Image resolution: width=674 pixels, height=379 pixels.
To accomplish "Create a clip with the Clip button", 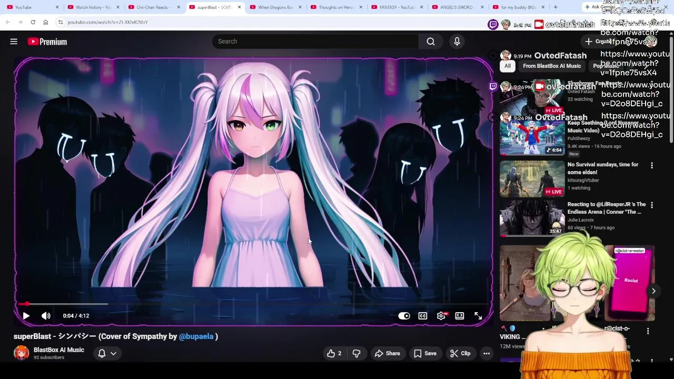I will [x=460, y=354].
